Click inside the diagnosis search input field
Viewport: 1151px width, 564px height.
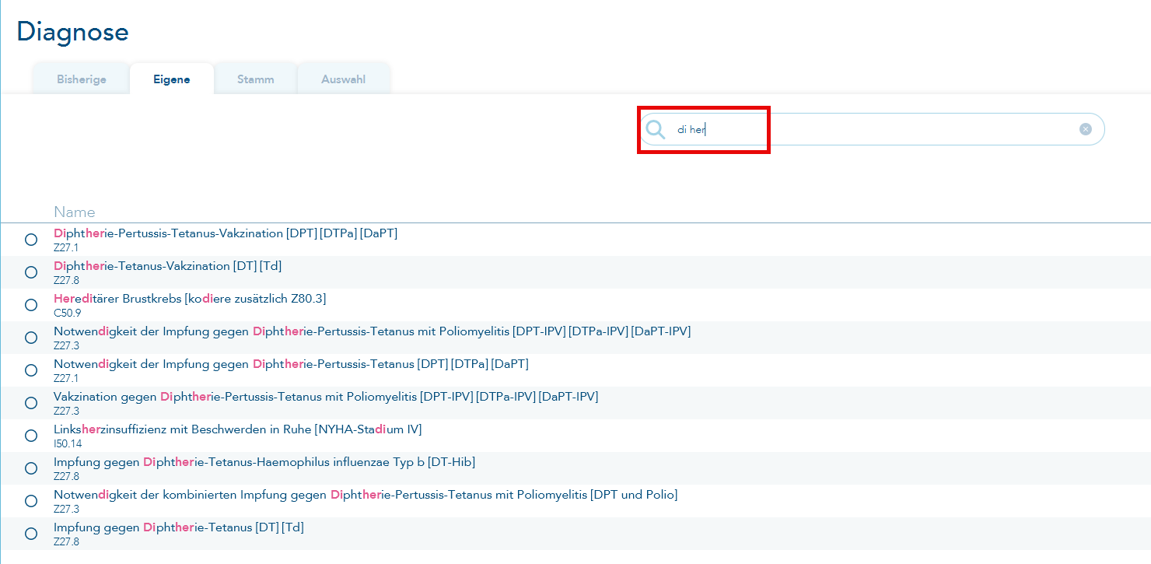click(x=871, y=129)
